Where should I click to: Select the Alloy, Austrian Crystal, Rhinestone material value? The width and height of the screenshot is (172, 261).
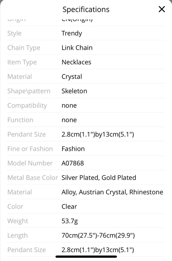112,192
